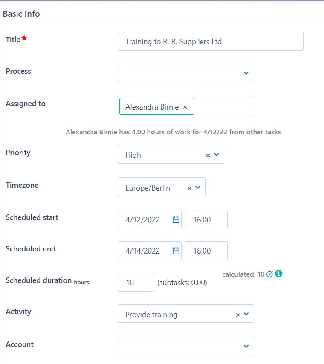Viewport: 324px width, 364px height.
Task: Open the Activity dropdown
Action: (246, 314)
